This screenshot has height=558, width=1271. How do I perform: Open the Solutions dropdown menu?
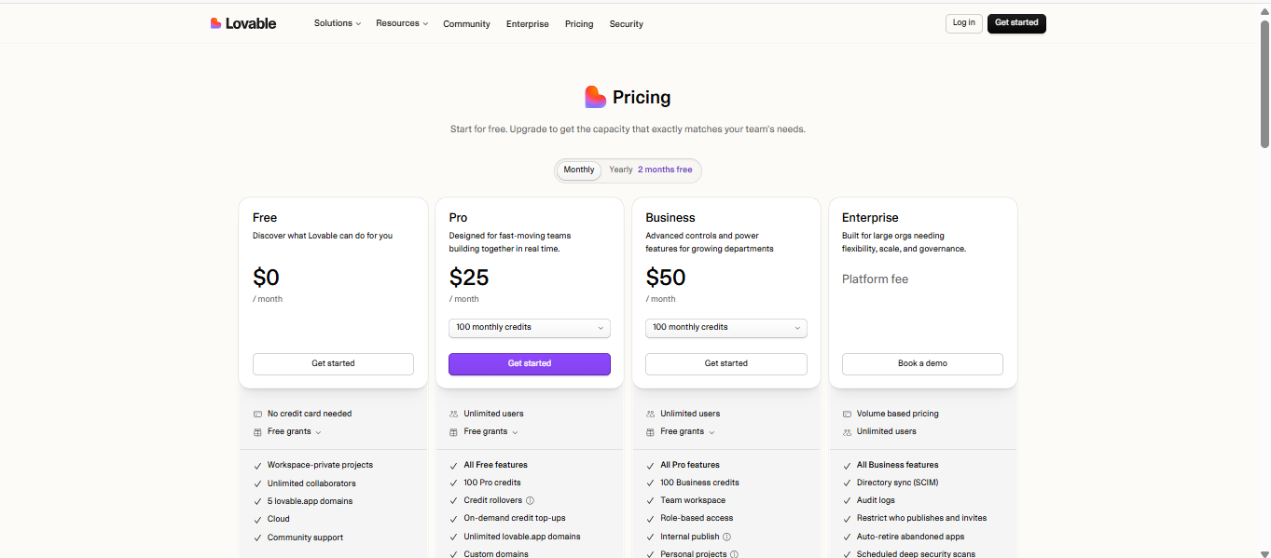tap(337, 23)
